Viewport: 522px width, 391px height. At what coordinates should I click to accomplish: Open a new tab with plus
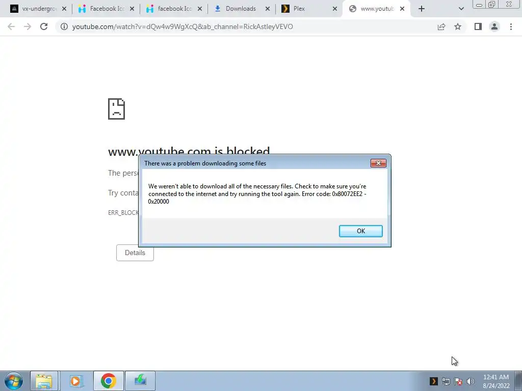point(422,9)
